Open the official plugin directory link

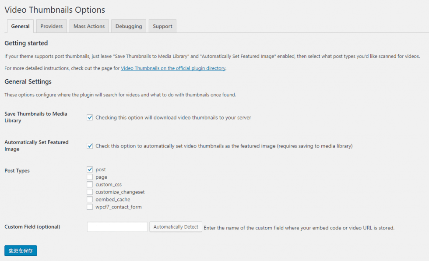pyautogui.click(x=173, y=68)
